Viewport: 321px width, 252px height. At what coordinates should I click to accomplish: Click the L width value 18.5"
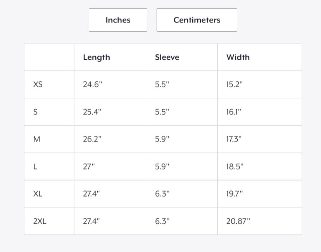tap(235, 167)
